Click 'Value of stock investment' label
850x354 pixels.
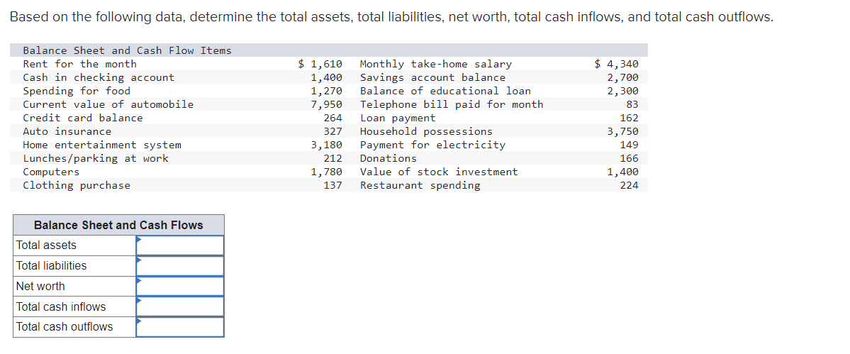[439, 172]
